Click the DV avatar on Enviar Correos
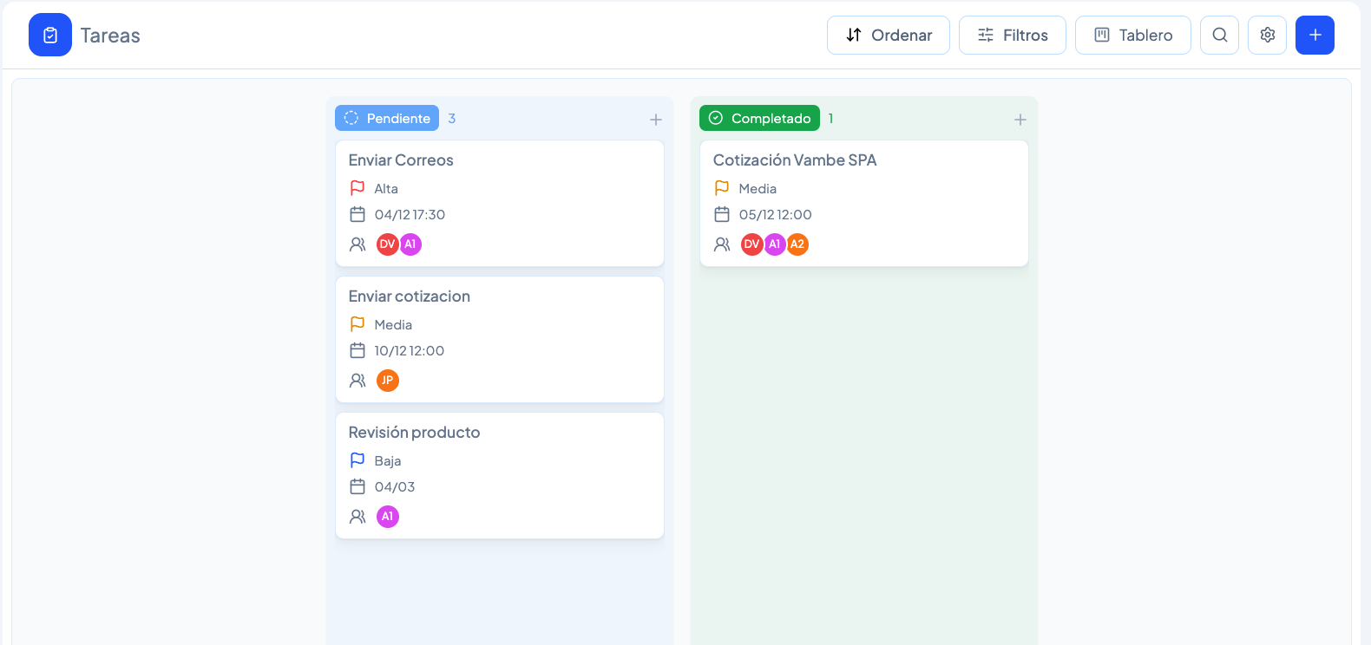The image size is (1371, 645). [387, 244]
